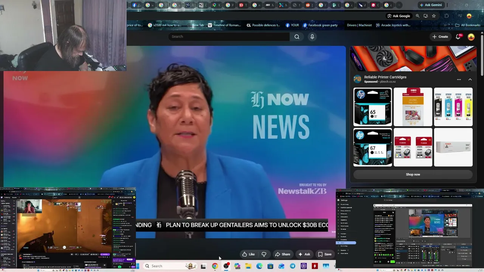Open Microsoft Edge from the taskbar
Screen dimensions: 484x272
[x=259, y=266]
